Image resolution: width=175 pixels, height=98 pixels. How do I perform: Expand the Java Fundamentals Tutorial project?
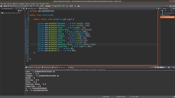(x=1, y=13)
